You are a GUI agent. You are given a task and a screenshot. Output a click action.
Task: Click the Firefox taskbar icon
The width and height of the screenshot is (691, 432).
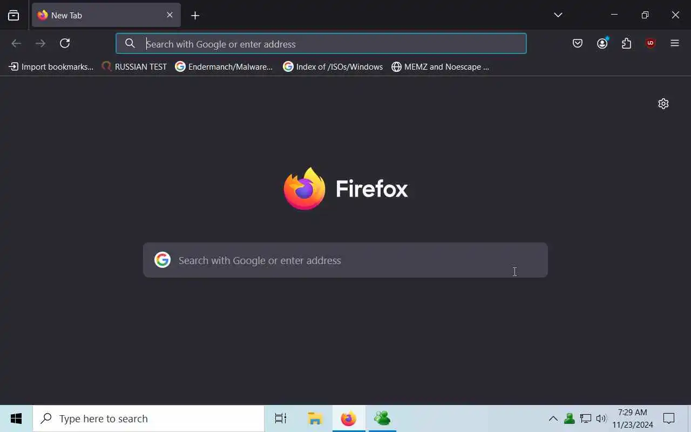pos(349,418)
